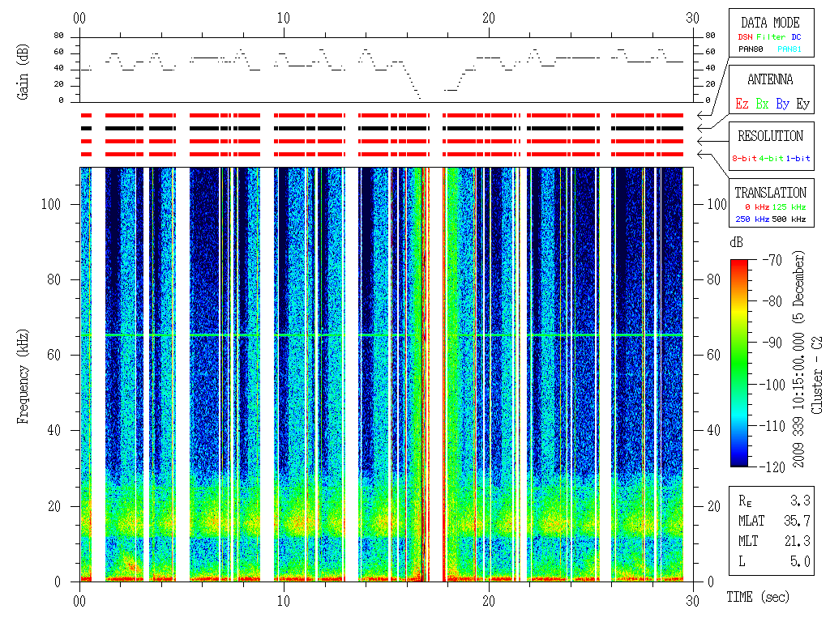This screenshot has height=622, width=830.
Task: Click the 20 second mark on bottom time axis
Action: (x=489, y=599)
